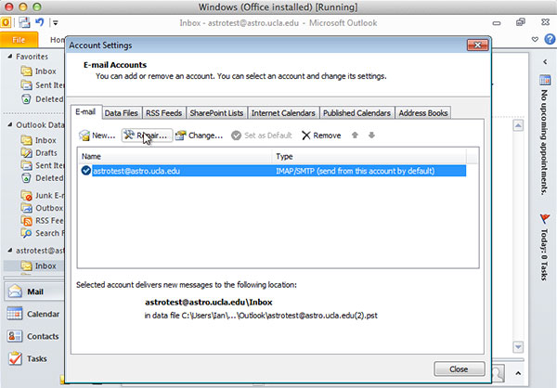This screenshot has width=557, height=388.
Task: Click the Name column header
Action: click(x=175, y=156)
